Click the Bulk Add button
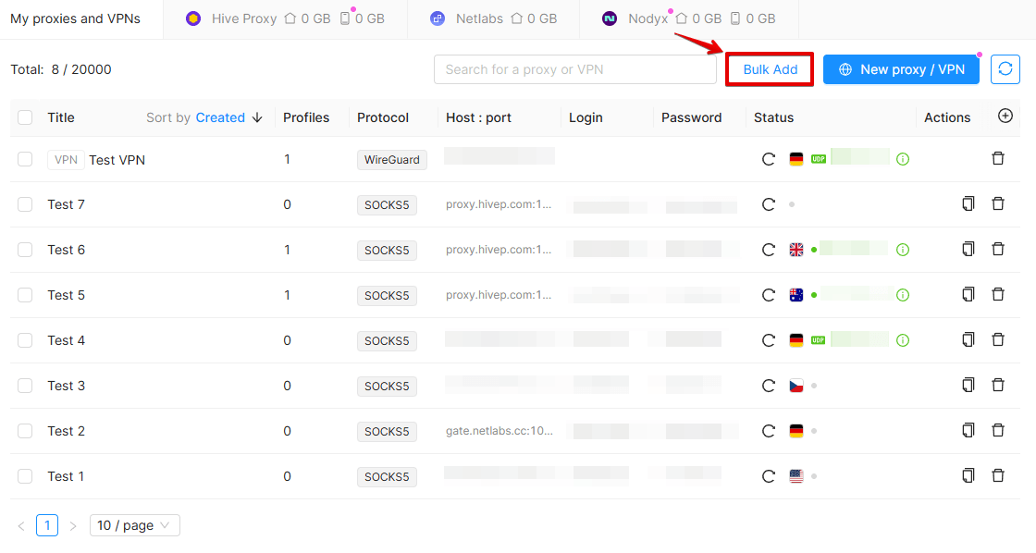 pos(770,69)
